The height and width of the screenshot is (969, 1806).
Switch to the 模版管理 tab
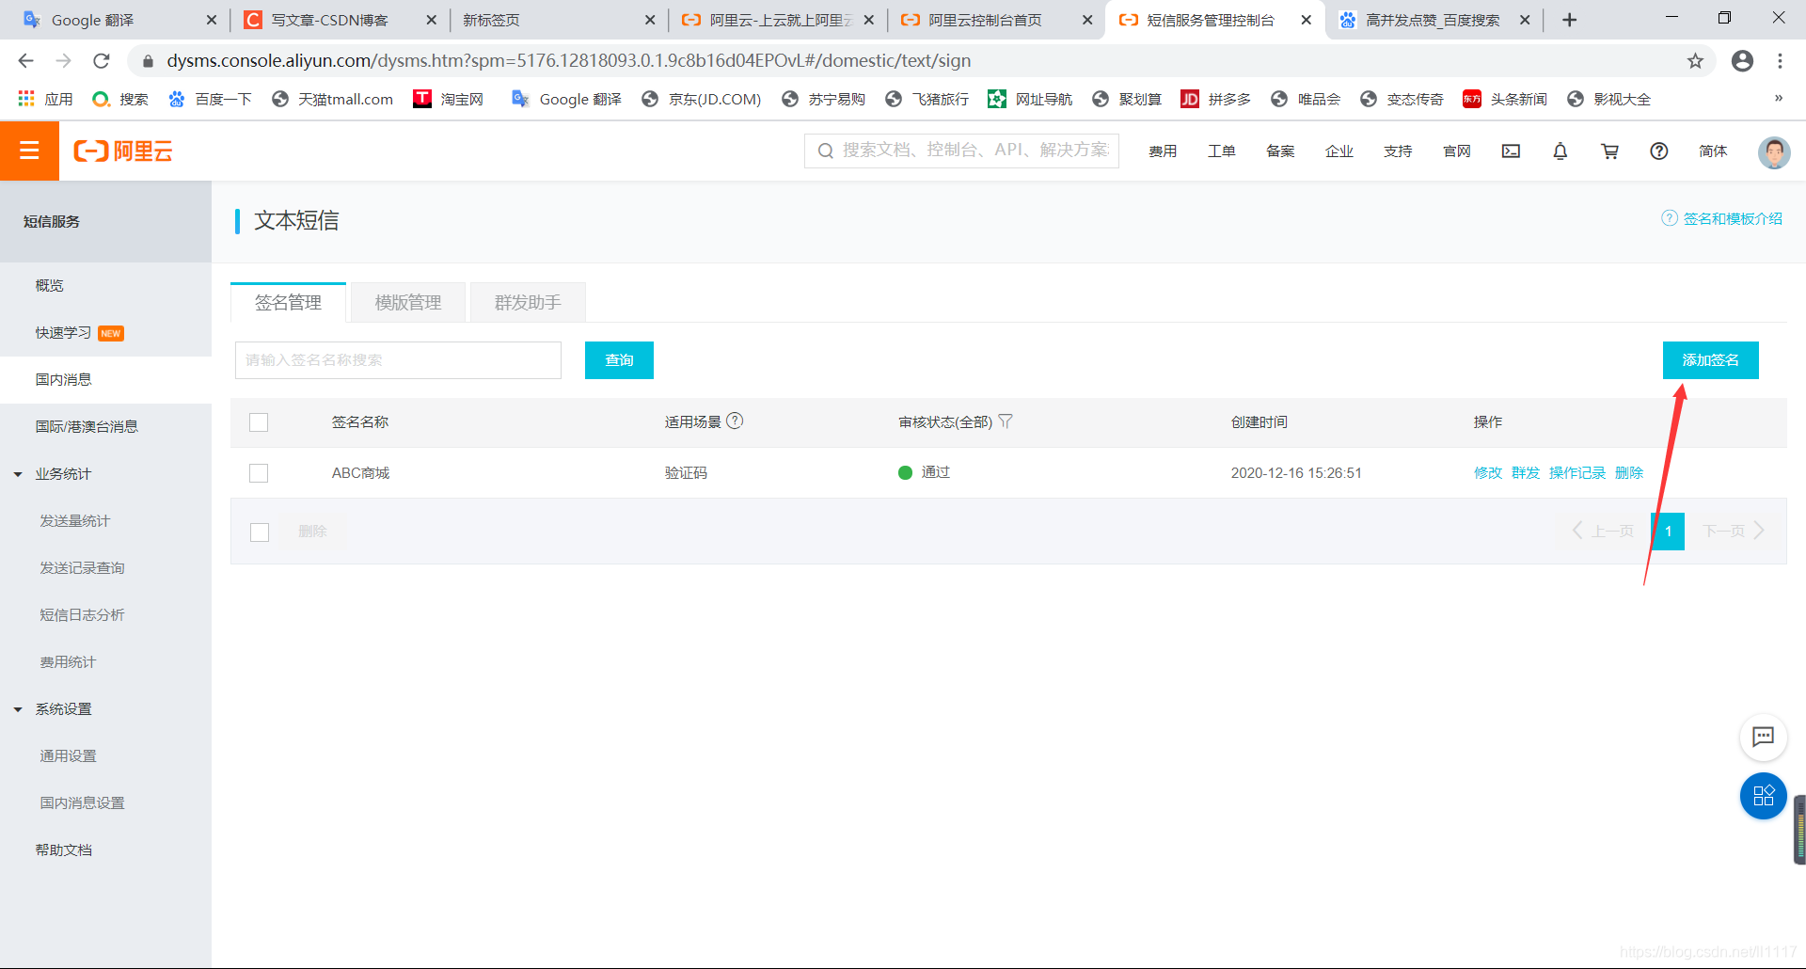(406, 302)
